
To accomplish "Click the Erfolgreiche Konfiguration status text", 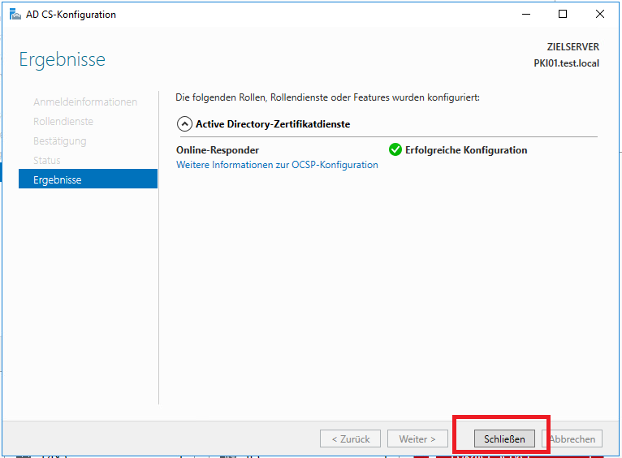I will (x=466, y=150).
